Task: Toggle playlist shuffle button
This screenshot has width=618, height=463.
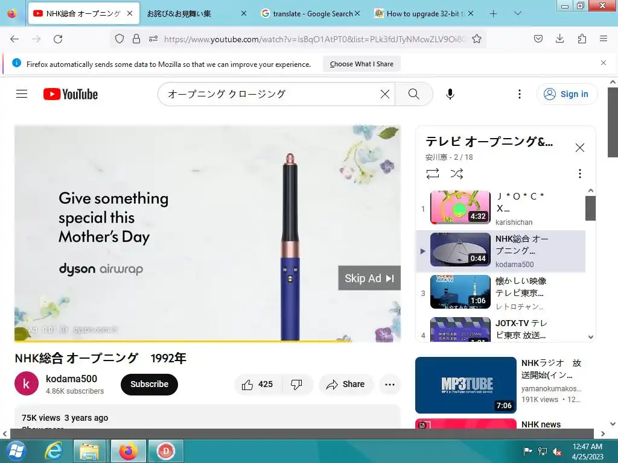Action: coord(457,174)
